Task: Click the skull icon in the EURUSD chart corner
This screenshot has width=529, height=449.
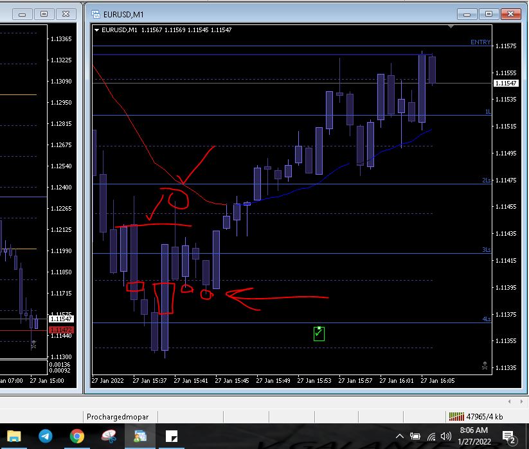Action: 485,365
